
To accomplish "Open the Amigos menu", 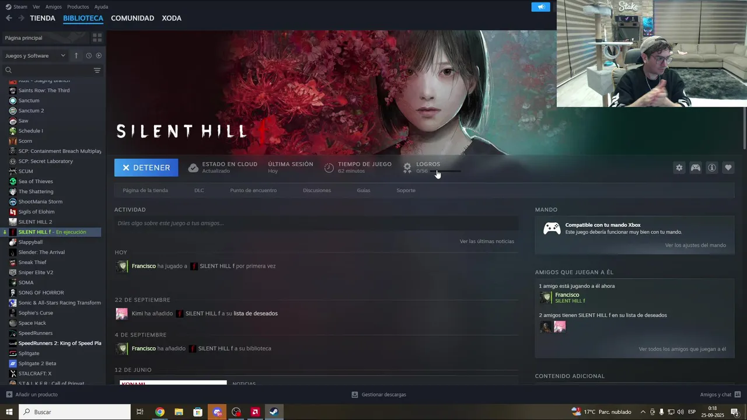I will pyautogui.click(x=54, y=7).
